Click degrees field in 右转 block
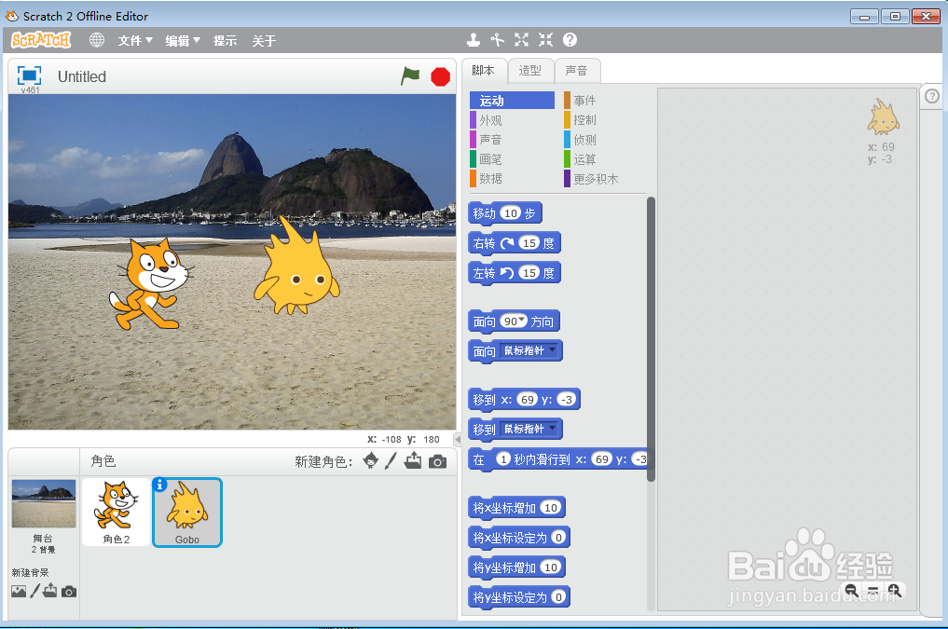This screenshot has width=948, height=629. (529, 243)
